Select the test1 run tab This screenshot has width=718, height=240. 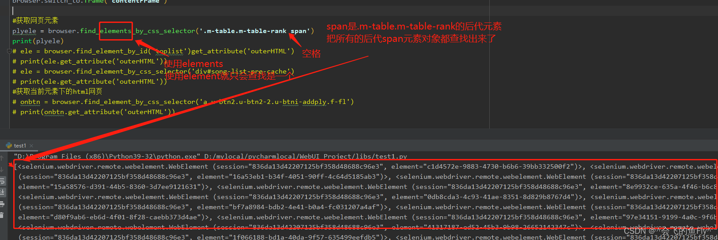pos(20,146)
